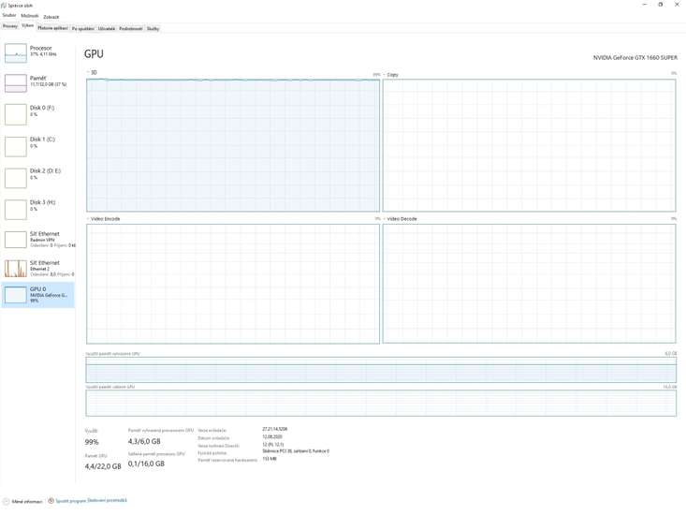This screenshot has height=515, width=686.
Task: Switch to the Služby tab
Action: pyautogui.click(x=153, y=28)
